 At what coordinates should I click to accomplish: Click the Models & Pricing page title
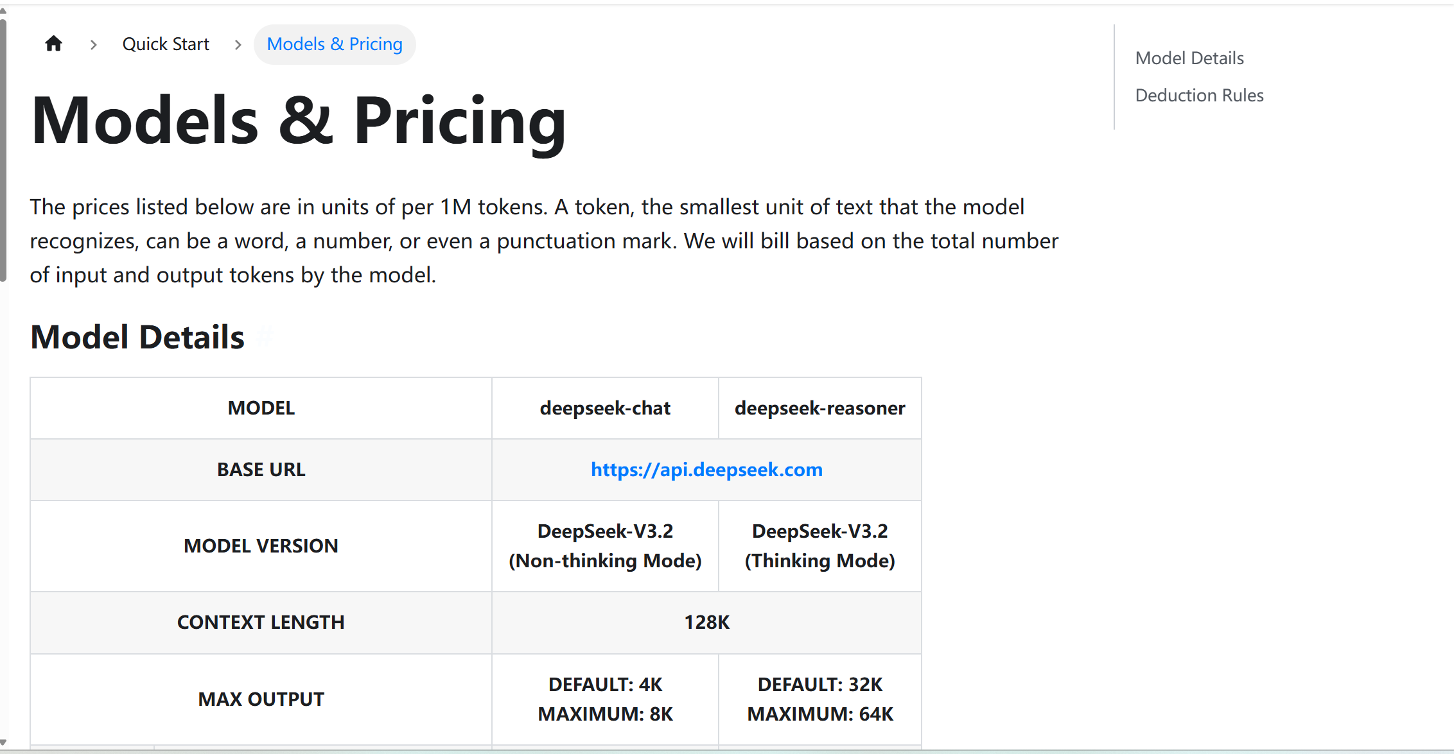pyautogui.click(x=299, y=121)
